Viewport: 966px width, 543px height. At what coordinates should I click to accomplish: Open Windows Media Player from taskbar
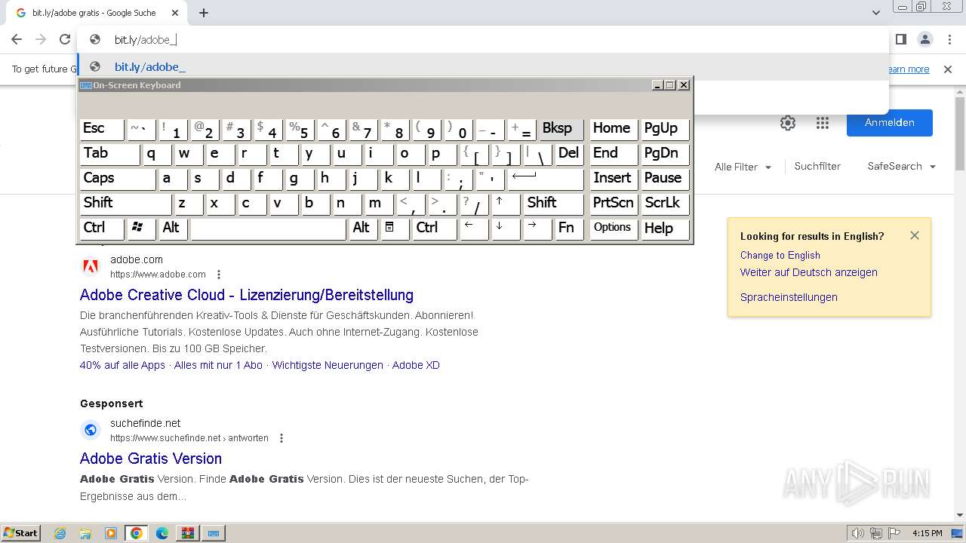(x=111, y=533)
